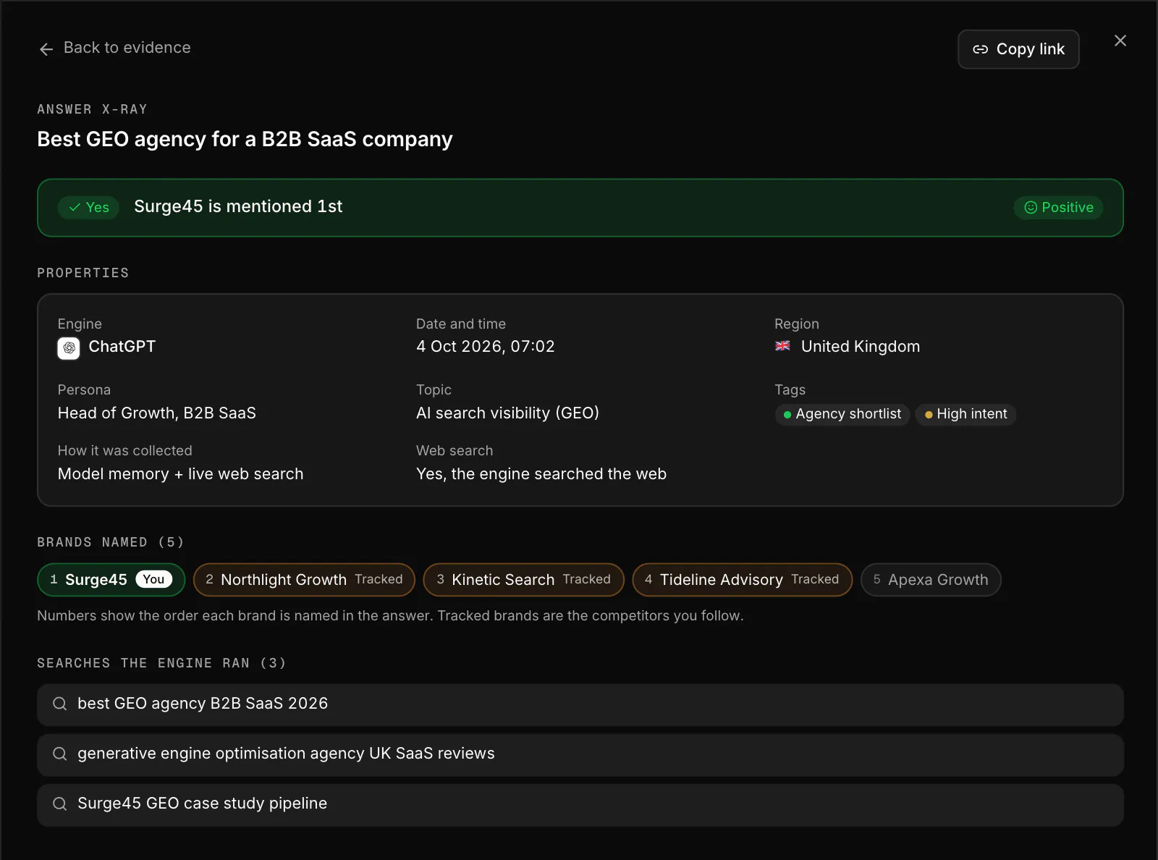Click 'Yes, the engine searched the web' value

541,474
